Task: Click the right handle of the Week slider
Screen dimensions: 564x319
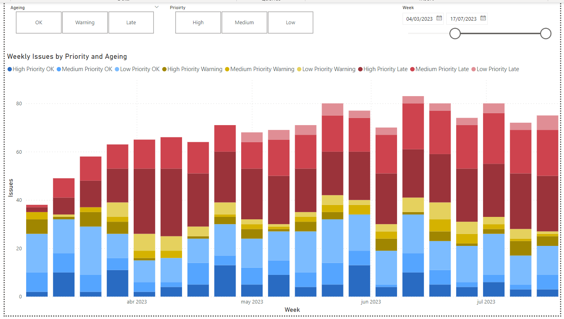Action: pos(546,34)
